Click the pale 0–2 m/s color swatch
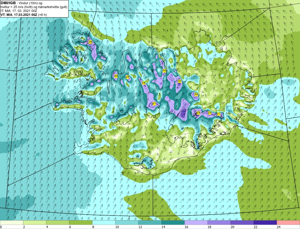 12,222
